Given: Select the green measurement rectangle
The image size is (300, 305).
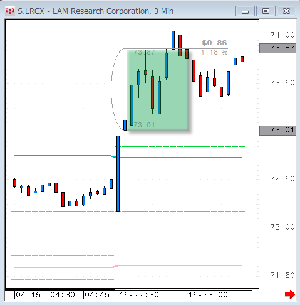Looking at the screenshot, I should (158, 90).
